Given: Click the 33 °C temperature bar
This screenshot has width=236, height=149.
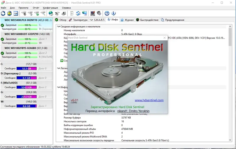Looking at the screenshot, I should click(x=27, y=29).
